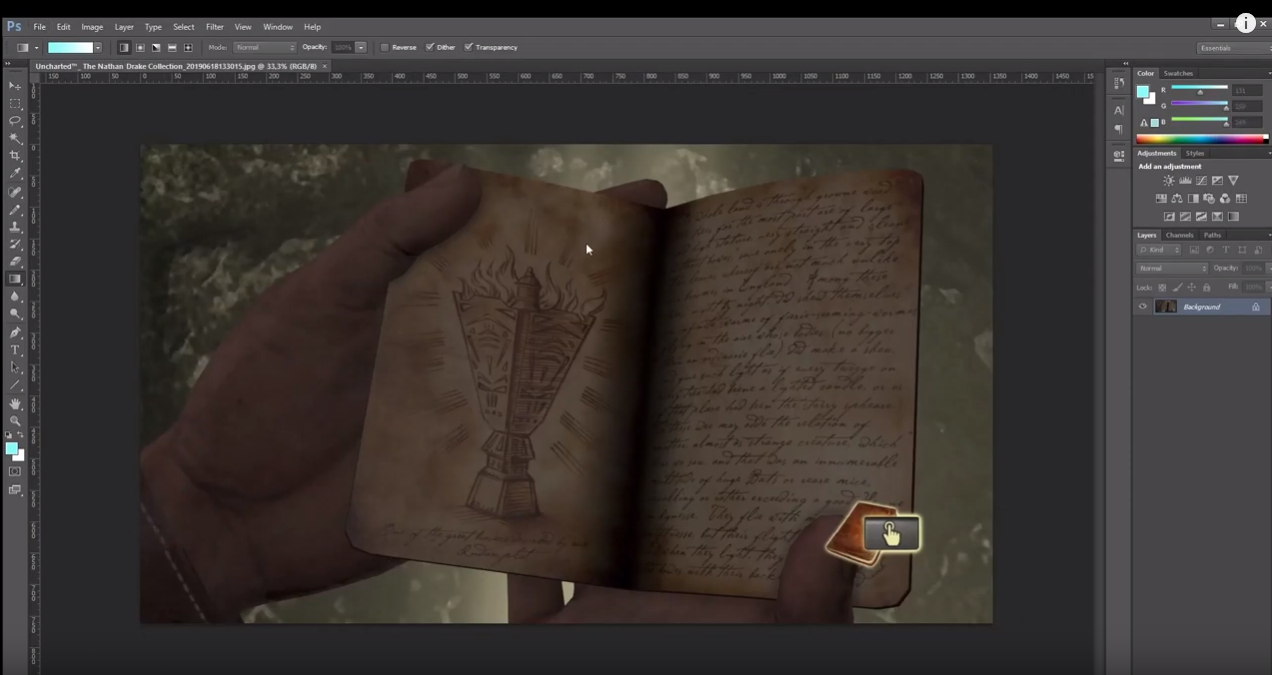Viewport: 1272px width, 675px height.
Task: Select the Horizontal Type tool
Action: pyautogui.click(x=15, y=350)
